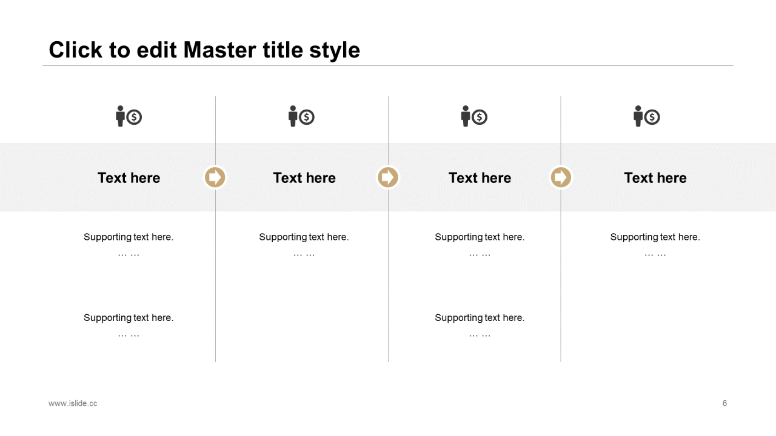776x436 pixels.
Task: Click the person-dollar icon in third column
Action: pos(474,116)
